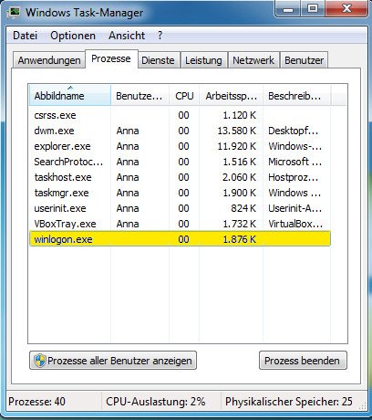Switch to the Leistung tab
Viewport: 372px width, 420px height.
pyautogui.click(x=203, y=60)
